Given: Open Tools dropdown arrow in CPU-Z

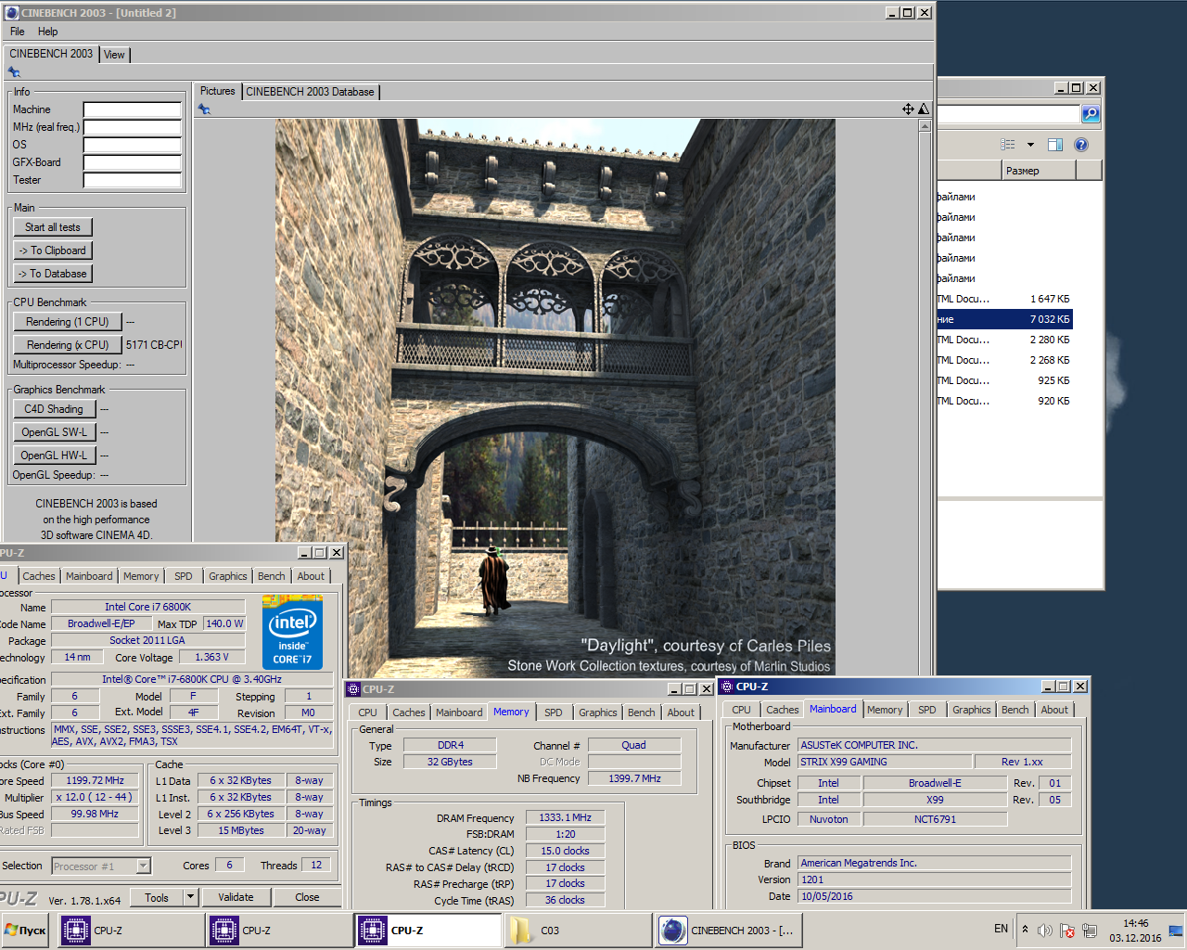Looking at the screenshot, I should 190,897.
